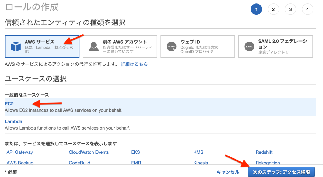Click the SAML 2.0 badge icon

(x=249, y=47)
